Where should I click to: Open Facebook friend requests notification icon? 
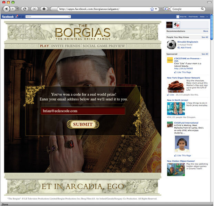pyautogui.click(x=17, y=16)
